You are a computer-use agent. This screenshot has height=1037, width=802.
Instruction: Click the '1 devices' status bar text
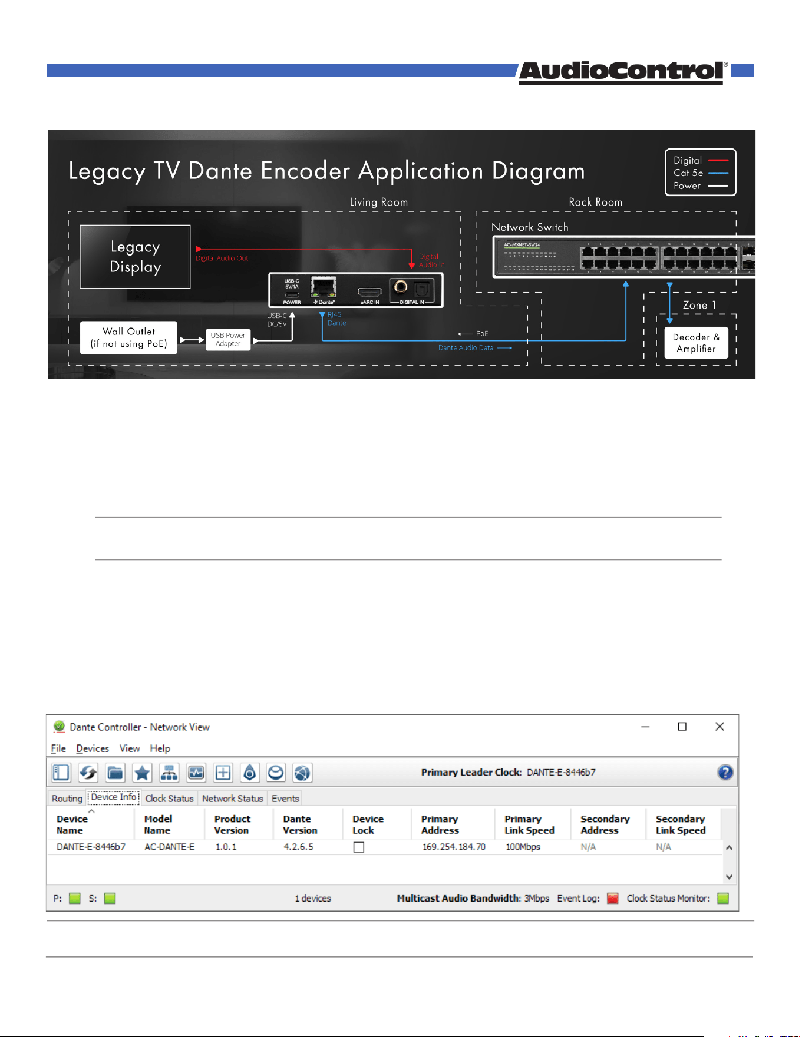point(313,899)
